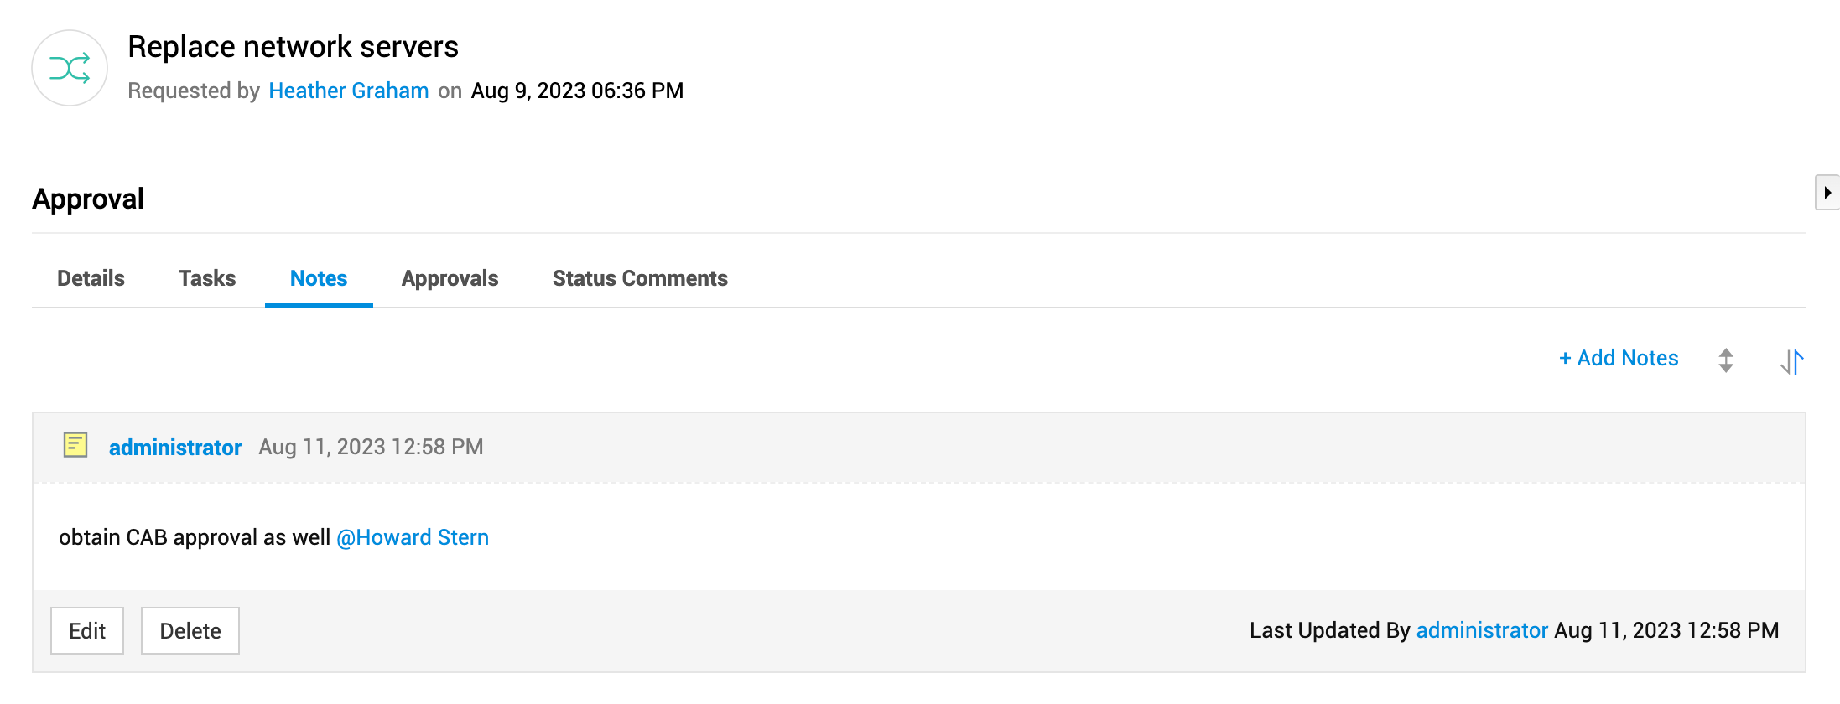The height and width of the screenshot is (704, 1840).
Task: Click the Add Notes link
Action: pyautogui.click(x=1619, y=358)
